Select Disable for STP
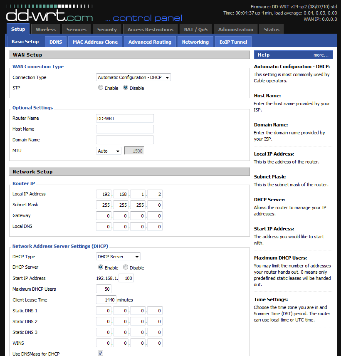The width and height of the screenshot is (341, 356). pyautogui.click(x=126, y=88)
